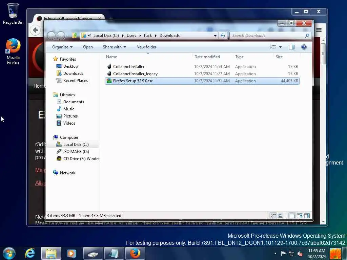Open Favorites star in navigation pane
This screenshot has width=347, height=260.
(56, 59)
